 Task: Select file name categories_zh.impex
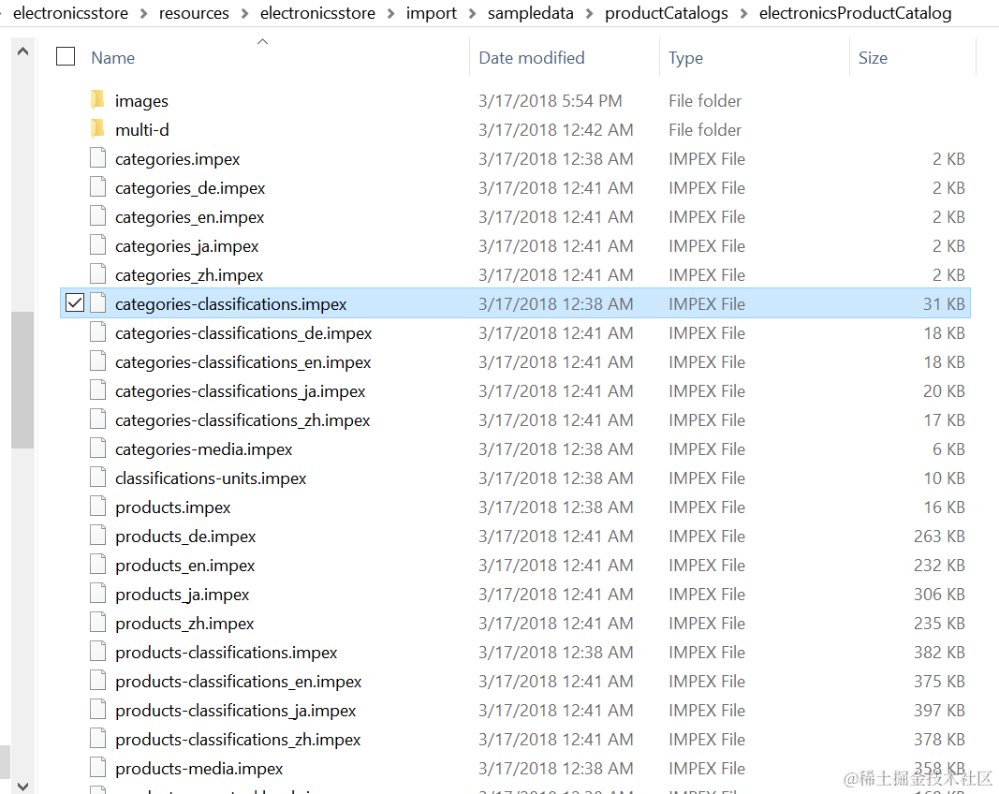(x=189, y=274)
